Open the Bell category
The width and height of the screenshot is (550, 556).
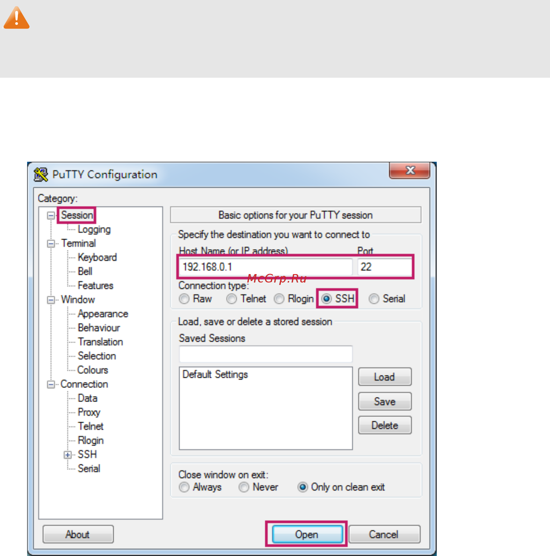tap(85, 271)
